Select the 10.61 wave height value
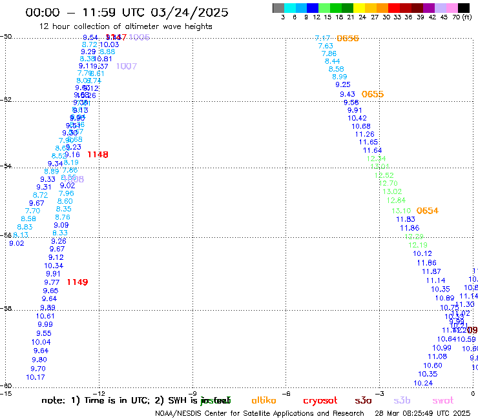Image resolution: width=478 pixels, height=419 pixels. [45, 316]
